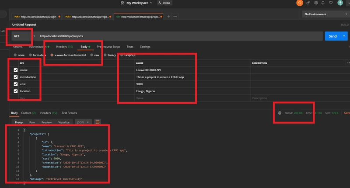Click the Send button
Image resolution: width=350 pixels, height=188 pixels.
point(332,36)
